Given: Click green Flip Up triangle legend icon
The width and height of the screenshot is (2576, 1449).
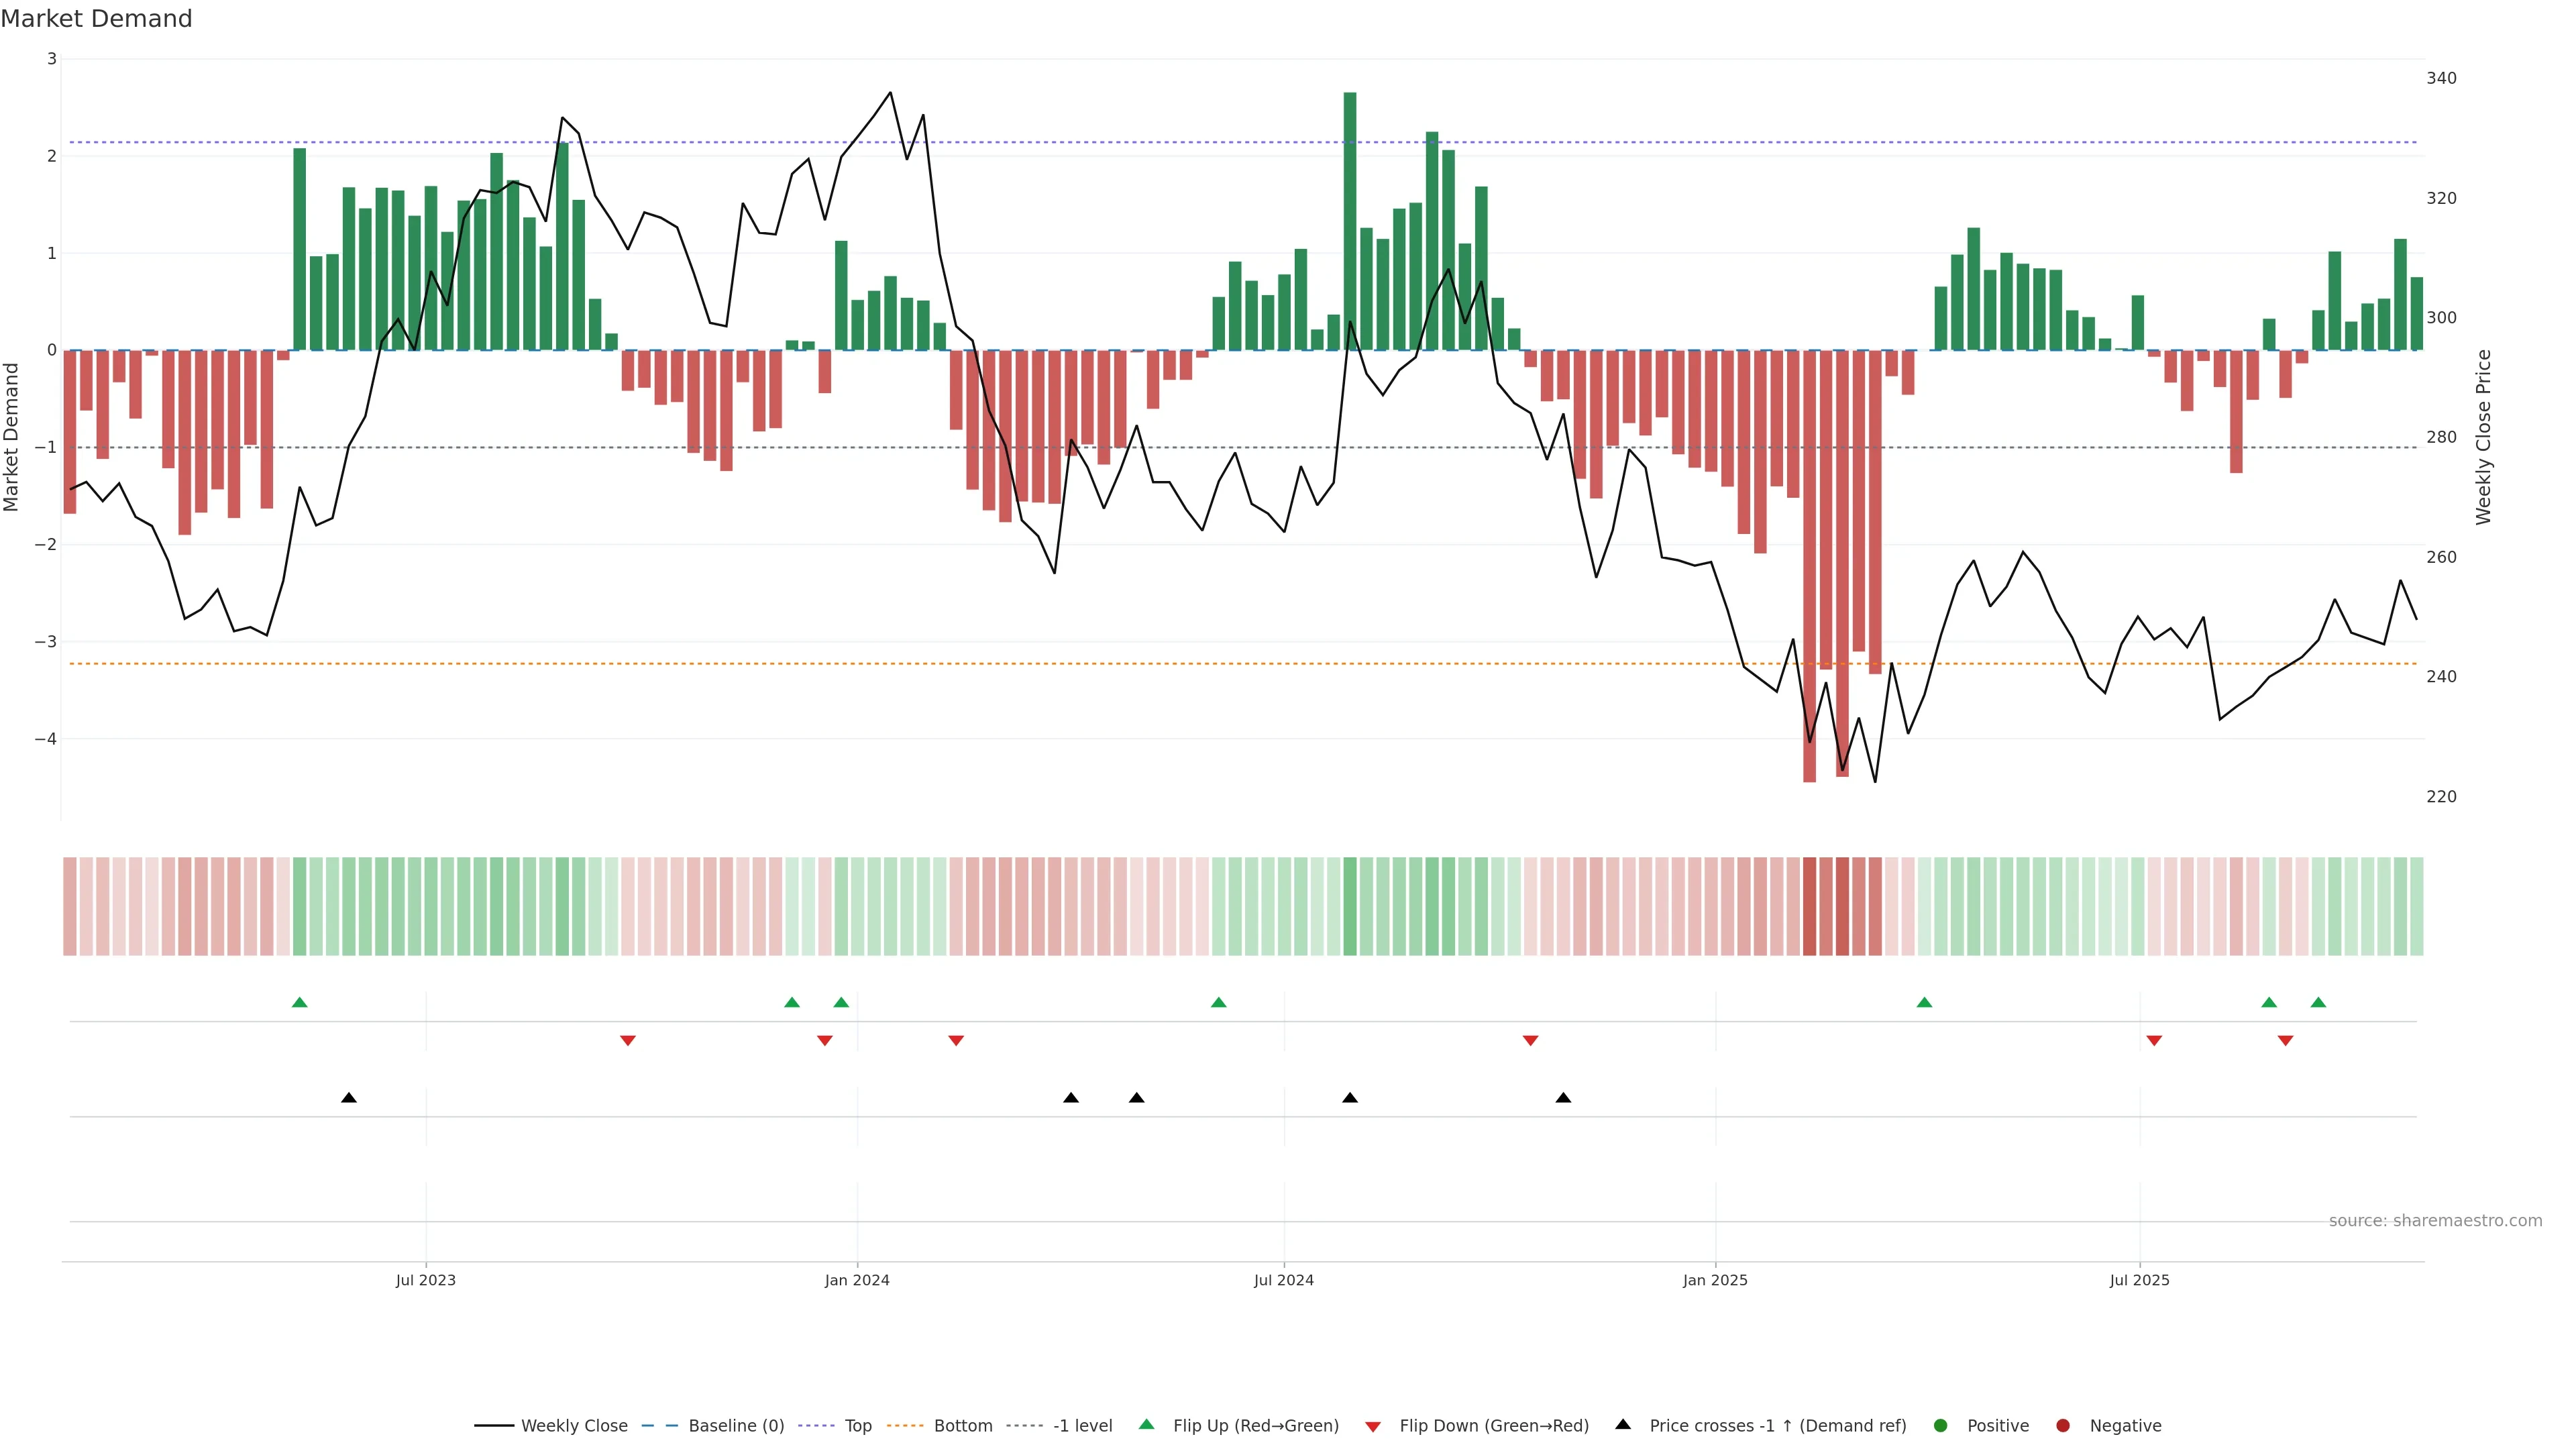Looking at the screenshot, I should (1147, 1425).
